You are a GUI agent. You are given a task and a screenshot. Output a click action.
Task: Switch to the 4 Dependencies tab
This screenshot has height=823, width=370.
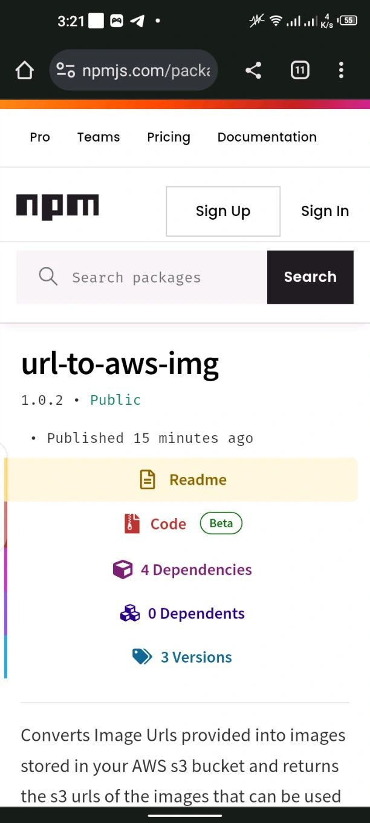tap(196, 569)
